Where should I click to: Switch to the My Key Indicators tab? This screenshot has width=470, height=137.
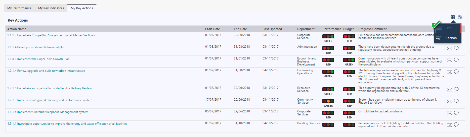point(51,8)
